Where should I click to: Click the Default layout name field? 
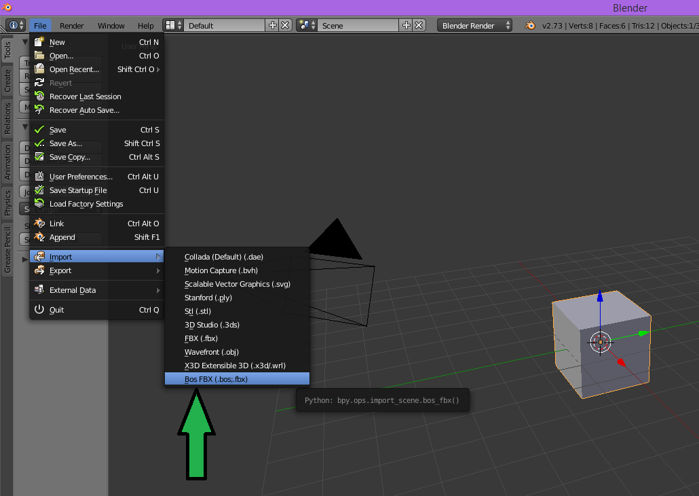coord(225,25)
